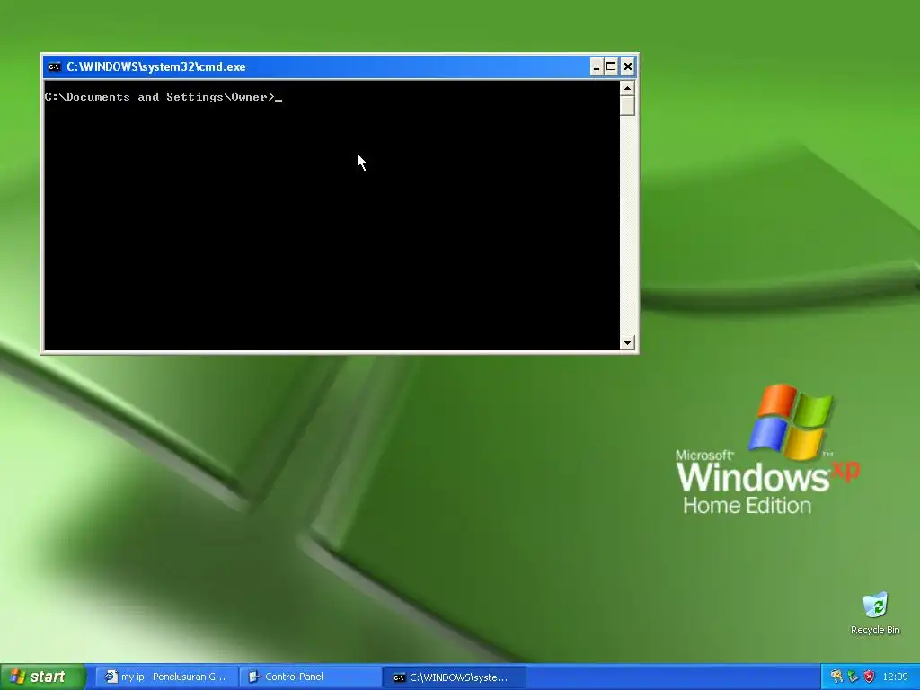Click the 12:09 clock in the system tray

[x=895, y=677]
